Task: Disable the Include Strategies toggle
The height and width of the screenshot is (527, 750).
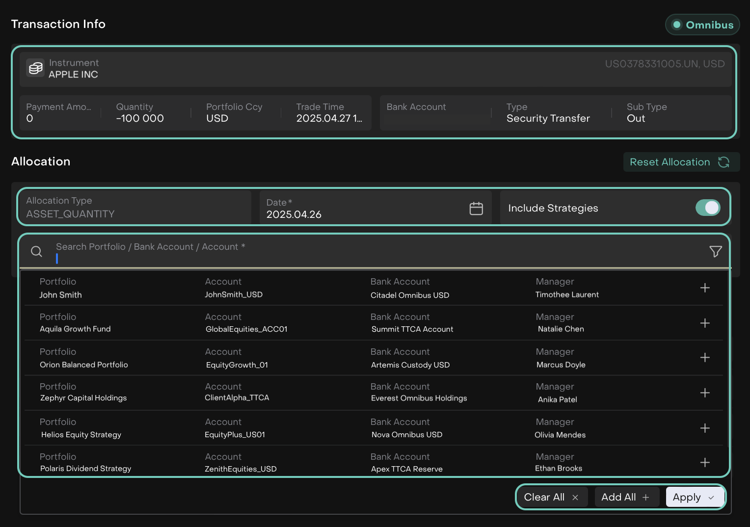Action: 707,208
